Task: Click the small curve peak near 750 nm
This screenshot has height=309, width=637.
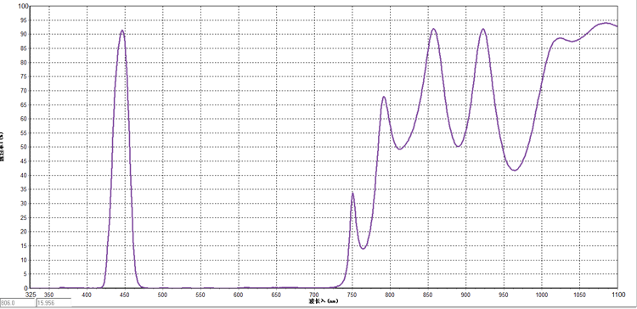Action: 352,193
